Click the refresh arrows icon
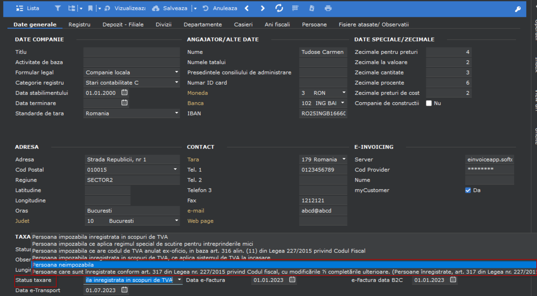Screen dimensions: 537x296 [x=279, y=8]
